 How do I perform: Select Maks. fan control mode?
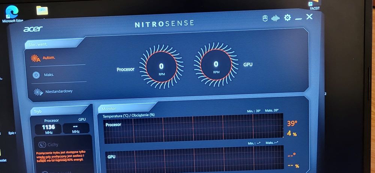click(49, 75)
